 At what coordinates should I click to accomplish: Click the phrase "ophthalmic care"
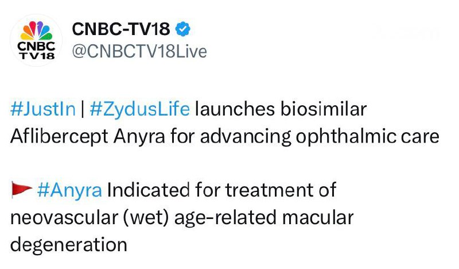coord(359,137)
